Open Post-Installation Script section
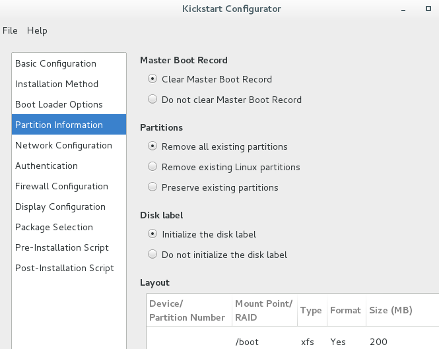Image resolution: width=439 pixels, height=349 pixels. [69, 268]
